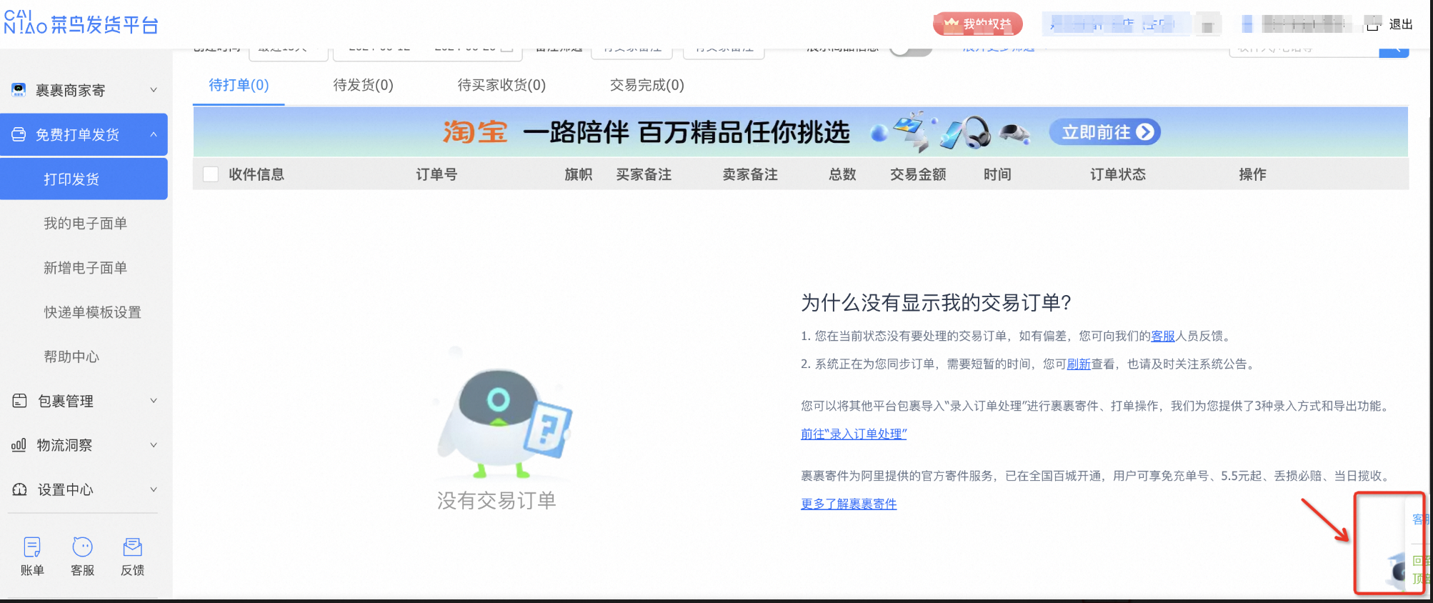Open 我的电子面单 in the sidebar
Screen dimensions: 1433x603
click(x=85, y=223)
